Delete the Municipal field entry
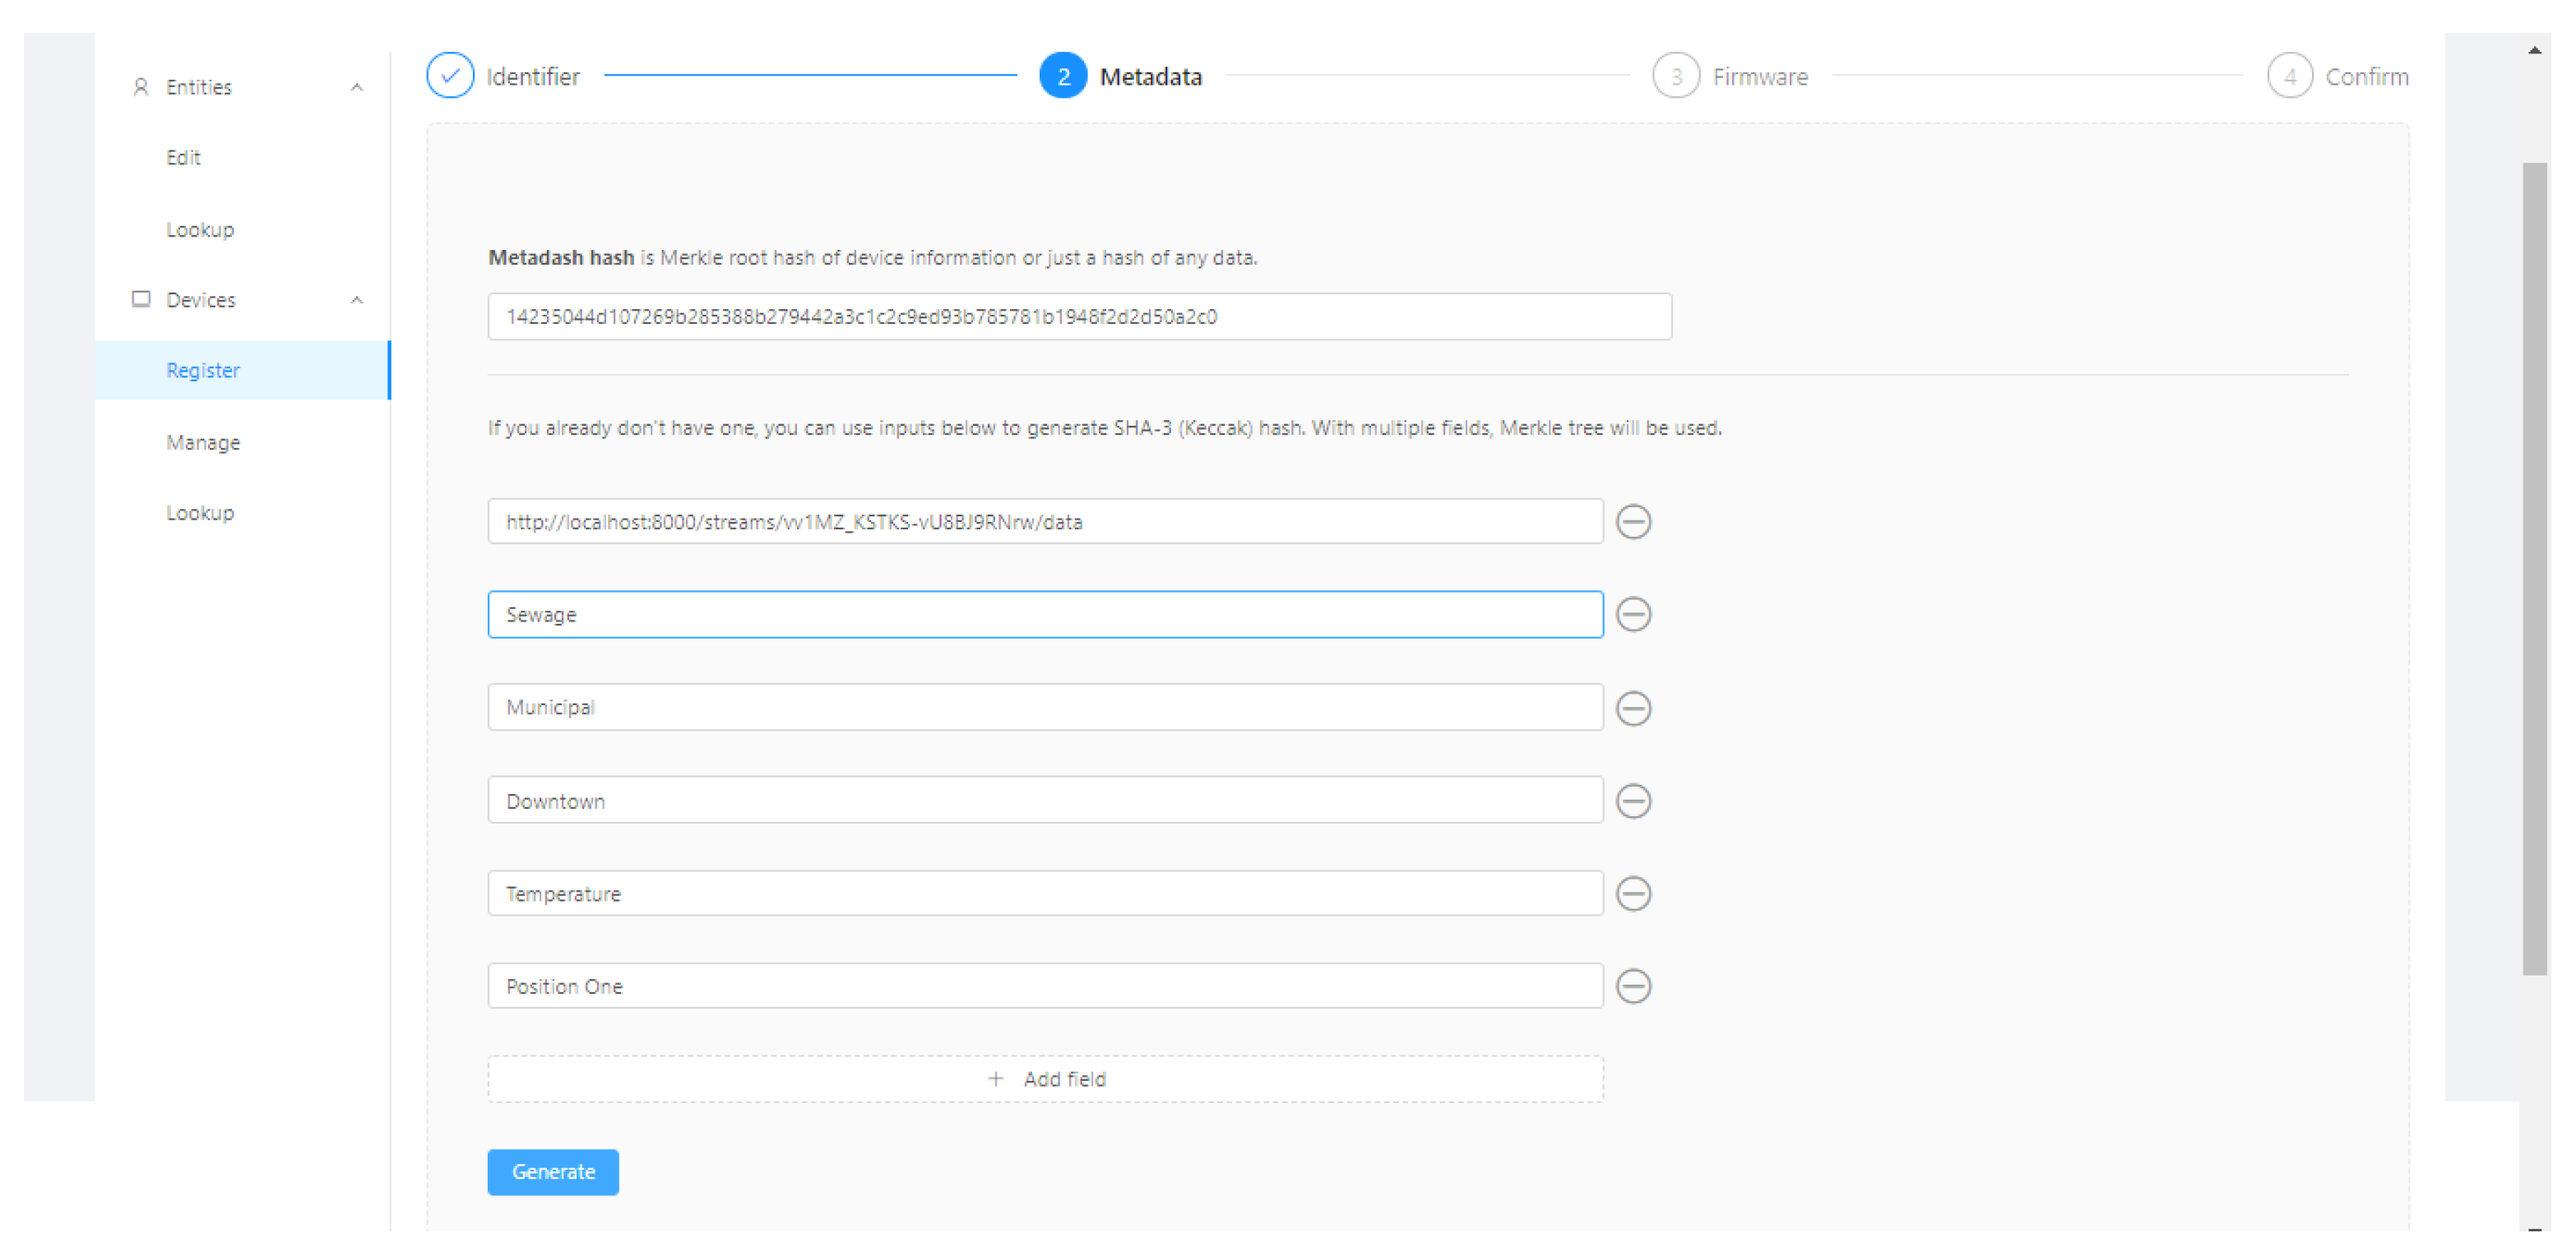 point(1633,709)
